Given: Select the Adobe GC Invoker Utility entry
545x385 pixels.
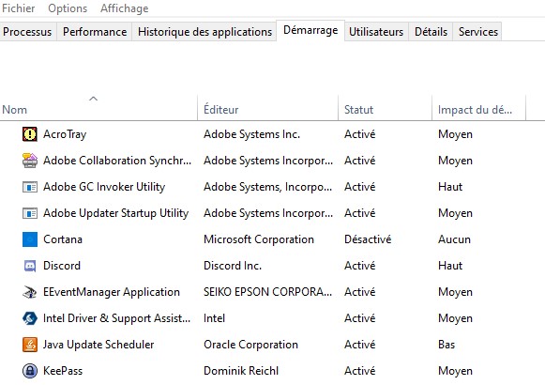Looking at the screenshot, I should 104,187.
